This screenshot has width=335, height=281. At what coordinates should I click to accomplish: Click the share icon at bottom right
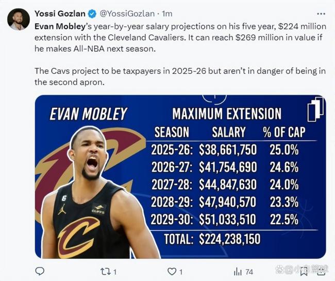tap(321, 270)
